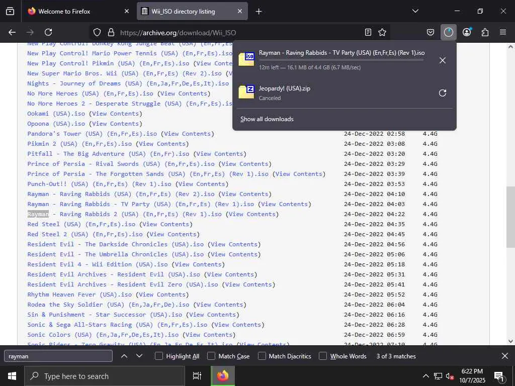Open Rodea the Sky Soldier iso link
515x386 pixels.
pos(109,305)
